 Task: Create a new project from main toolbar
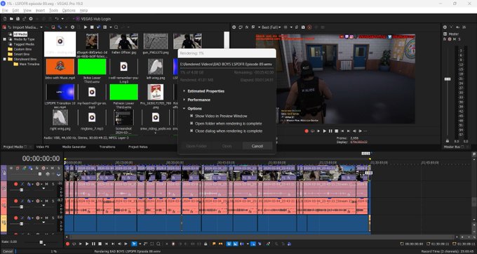5,19
